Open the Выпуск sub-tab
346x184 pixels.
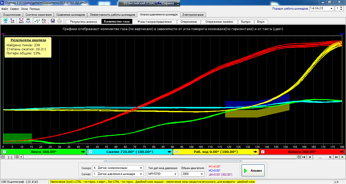(246, 22)
